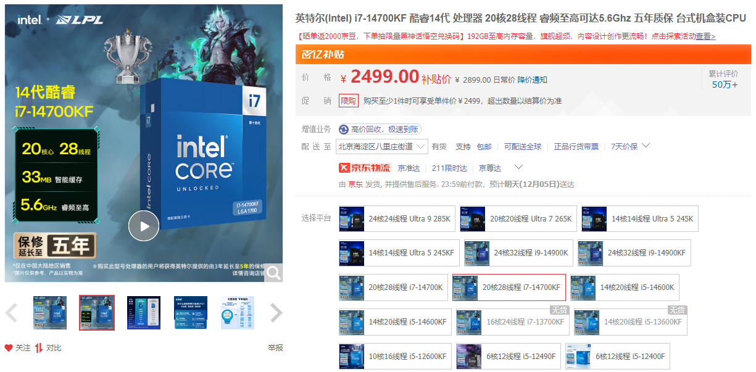Open the 50万+ reviews count
The height and width of the screenshot is (372, 756).
click(x=725, y=85)
